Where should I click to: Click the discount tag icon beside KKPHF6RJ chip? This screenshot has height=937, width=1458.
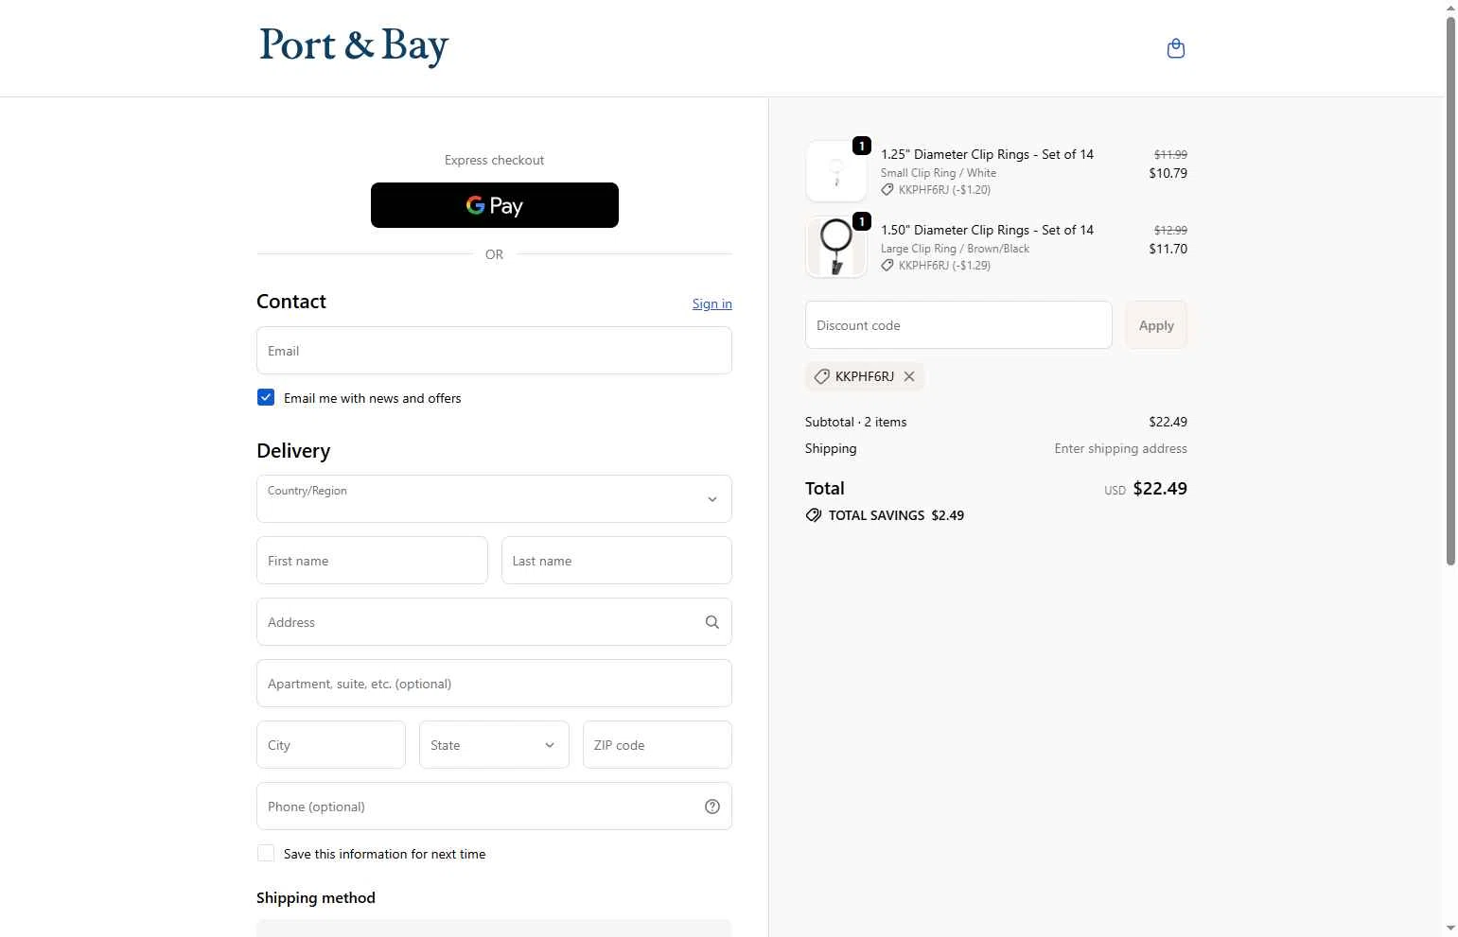pyautogui.click(x=821, y=376)
